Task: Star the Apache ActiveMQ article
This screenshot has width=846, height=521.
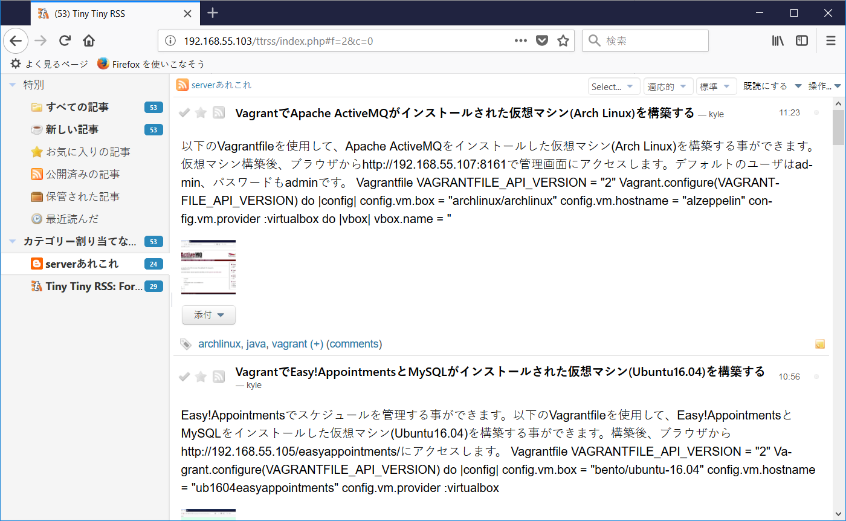Action: click(201, 112)
